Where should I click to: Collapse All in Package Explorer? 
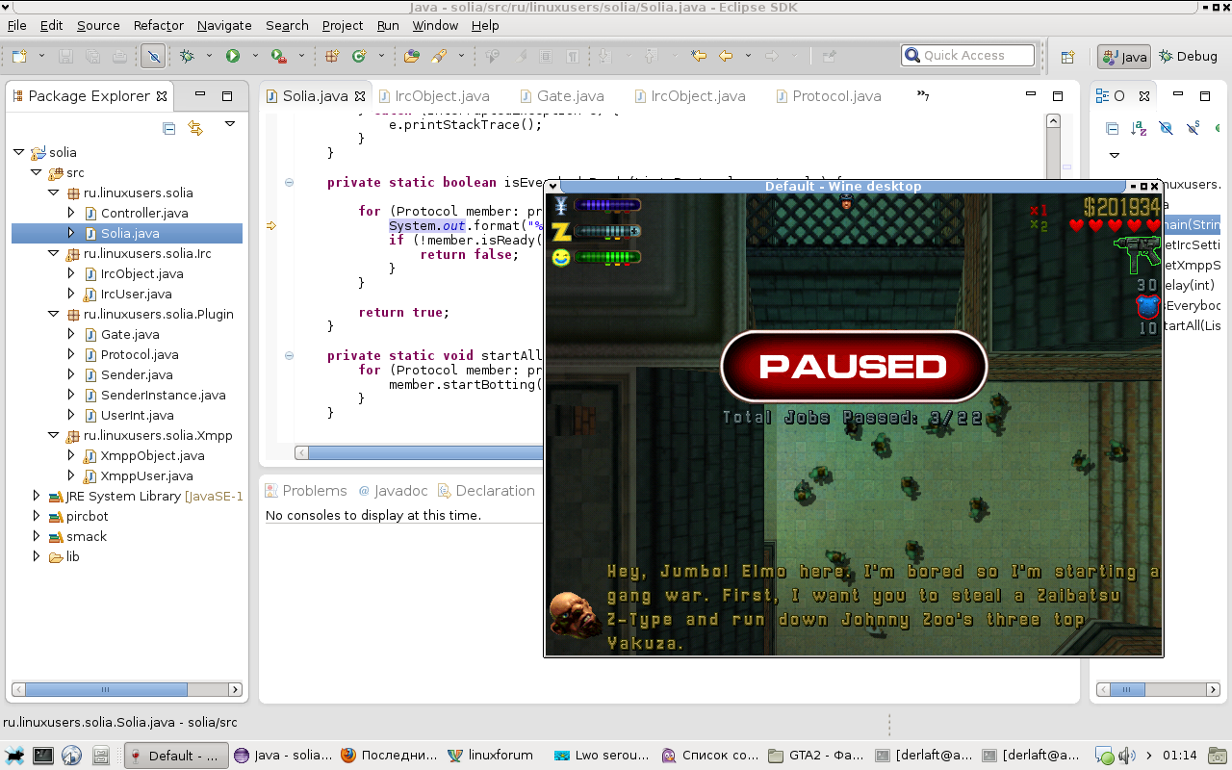click(x=169, y=128)
